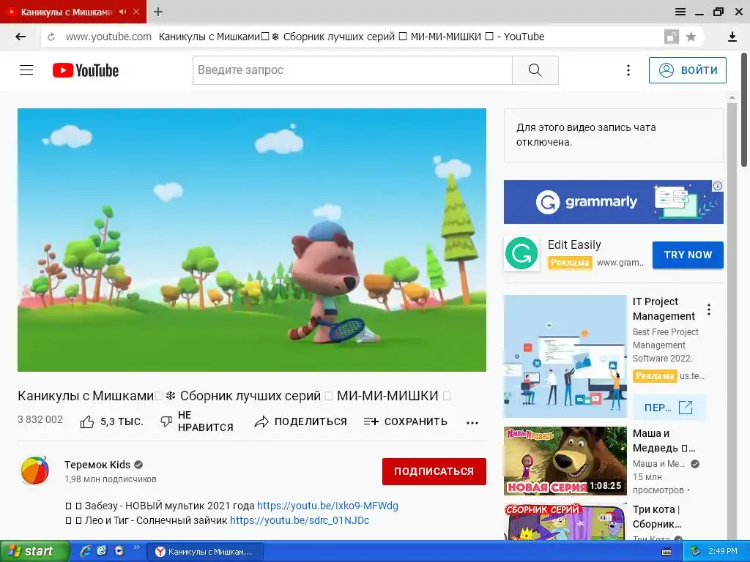Image resolution: width=750 pixels, height=562 pixels.
Task: Go to YouTube home via logo
Action: 86,70
